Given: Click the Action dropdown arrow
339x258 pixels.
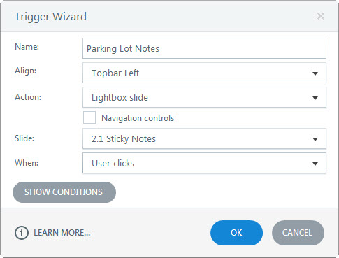Looking at the screenshot, I should coord(315,98).
